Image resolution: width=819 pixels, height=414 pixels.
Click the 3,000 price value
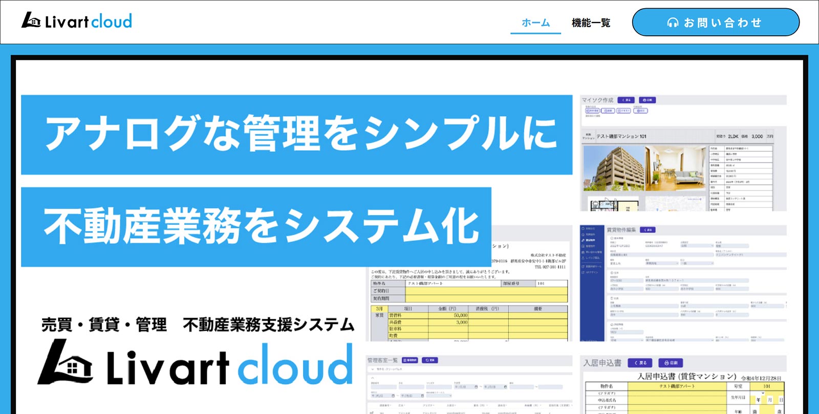(757, 136)
